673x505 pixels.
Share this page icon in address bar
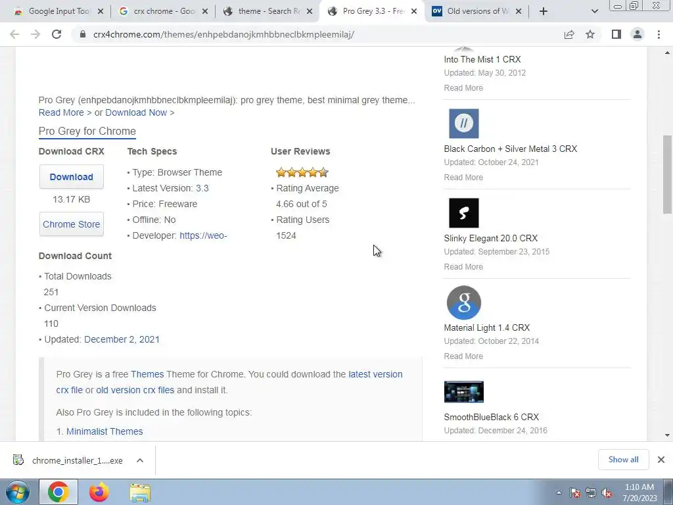click(569, 34)
